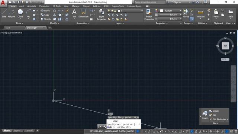Open annotation scale 1:1 dropdown
This screenshot has width=238, height=134.
coord(205,131)
